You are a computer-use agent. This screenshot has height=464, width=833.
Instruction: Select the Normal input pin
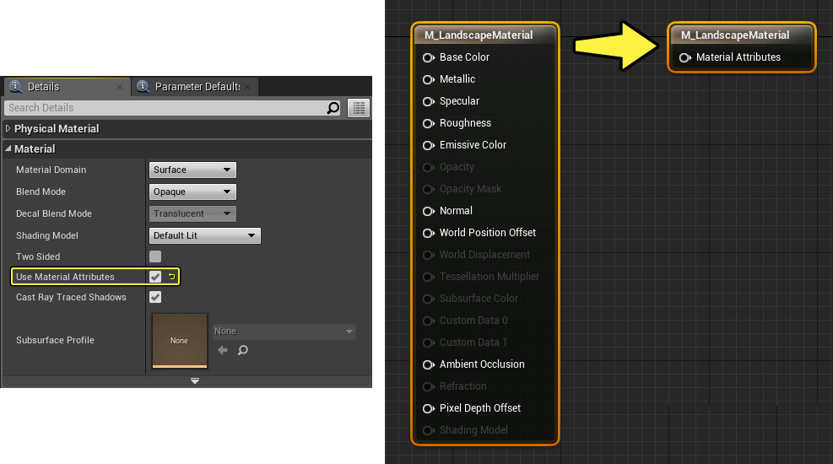click(x=429, y=211)
